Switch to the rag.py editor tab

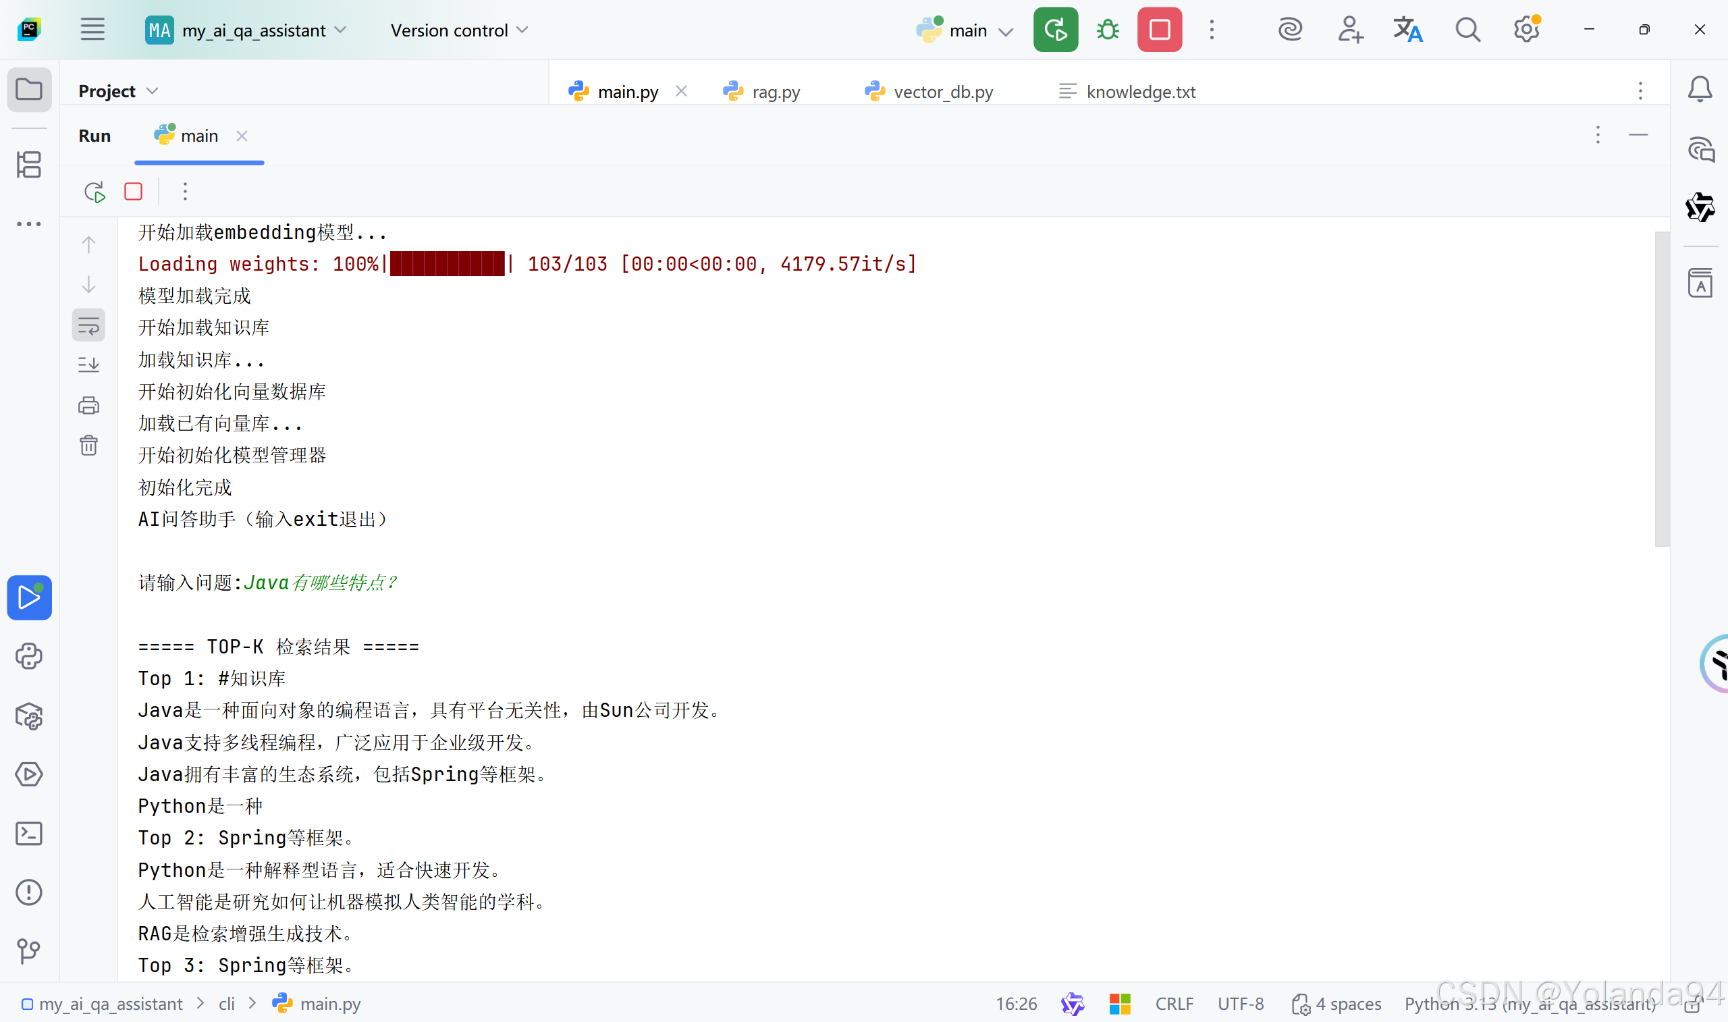pos(762,91)
